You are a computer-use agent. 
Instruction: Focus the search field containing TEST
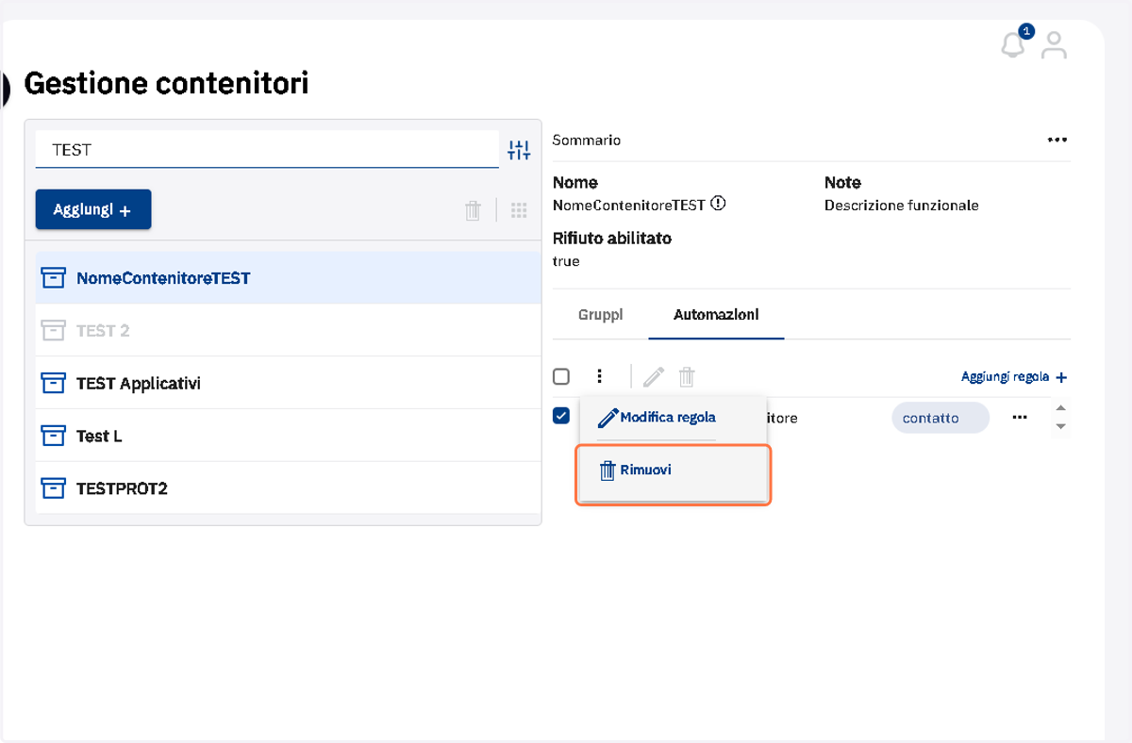pos(267,149)
